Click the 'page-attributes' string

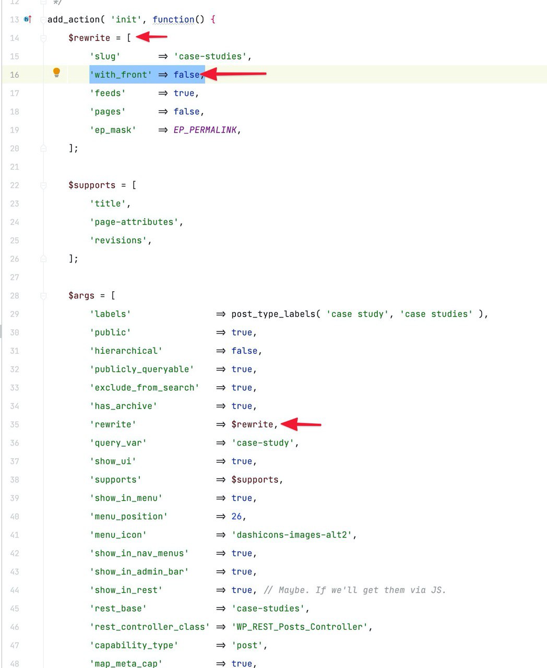tap(134, 222)
